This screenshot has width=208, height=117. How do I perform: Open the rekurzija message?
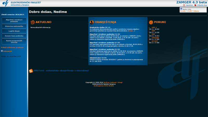[x=155, y=37]
